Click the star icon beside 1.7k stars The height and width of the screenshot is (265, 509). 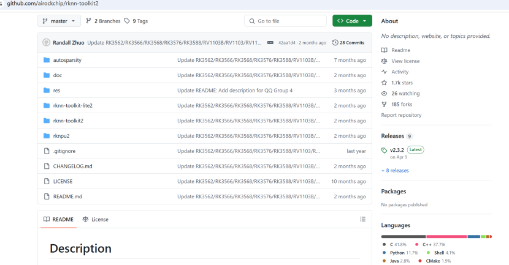pos(385,83)
